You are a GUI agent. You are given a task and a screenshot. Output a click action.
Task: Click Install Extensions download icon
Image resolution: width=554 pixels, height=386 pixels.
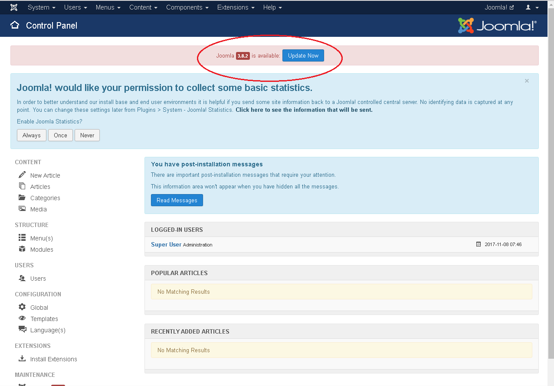(x=22, y=358)
